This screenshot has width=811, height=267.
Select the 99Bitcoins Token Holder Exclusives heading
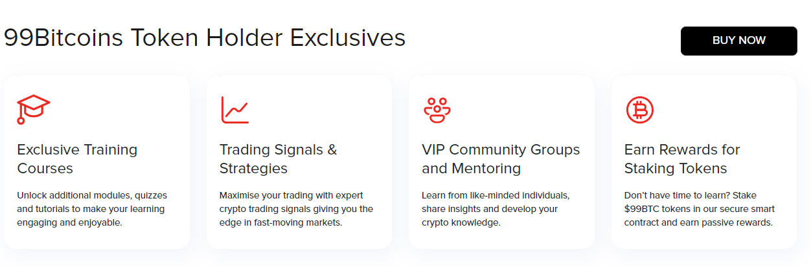coord(205,38)
